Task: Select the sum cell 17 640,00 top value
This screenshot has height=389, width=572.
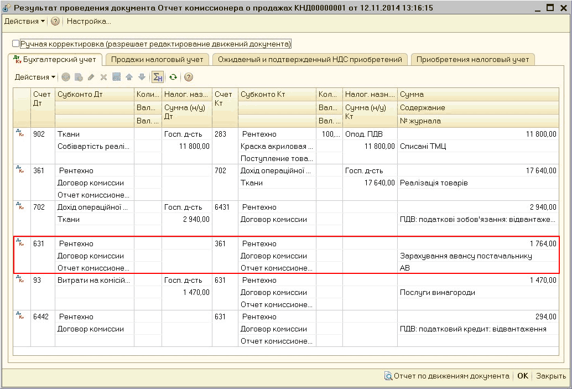Action: (478, 170)
